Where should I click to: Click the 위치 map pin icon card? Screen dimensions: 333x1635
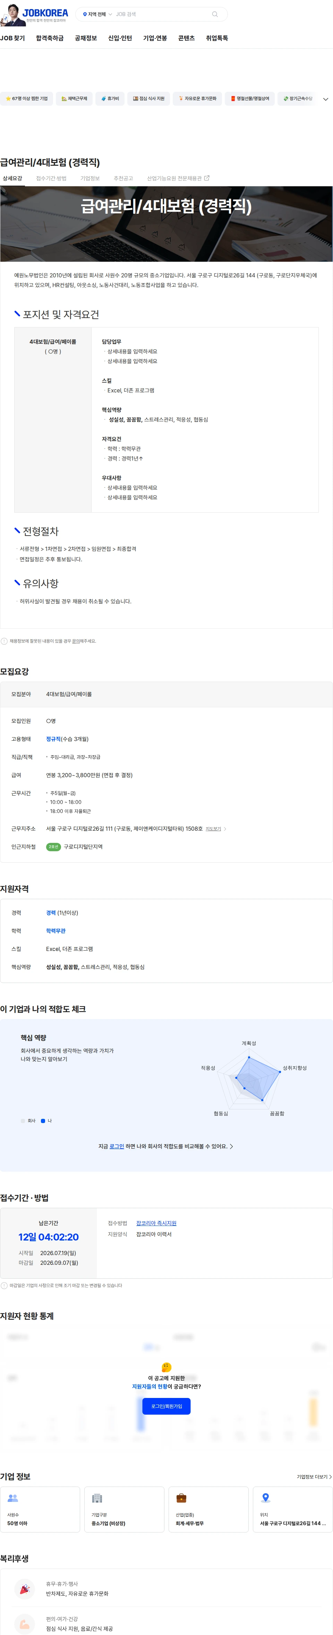click(292, 1509)
